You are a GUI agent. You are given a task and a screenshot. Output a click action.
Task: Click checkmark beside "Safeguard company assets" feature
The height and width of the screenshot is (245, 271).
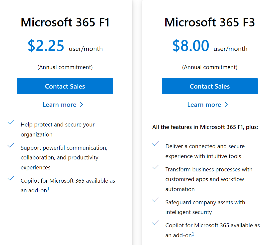(156, 200)
